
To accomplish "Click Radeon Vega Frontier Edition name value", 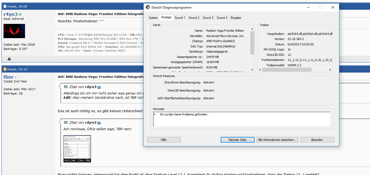I will click(x=225, y=31).
